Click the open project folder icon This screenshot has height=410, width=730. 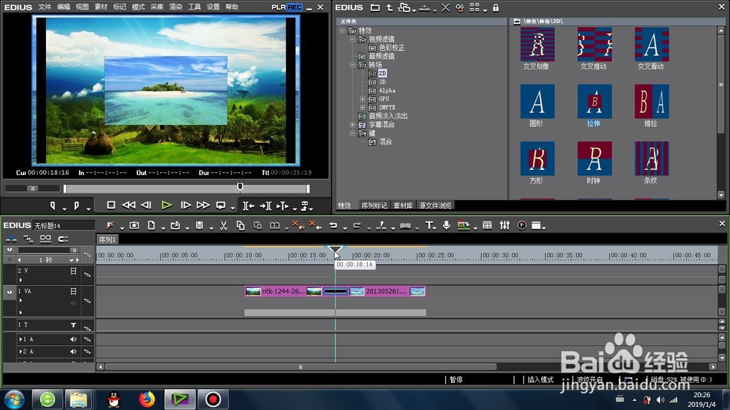(x=175, y=225)
